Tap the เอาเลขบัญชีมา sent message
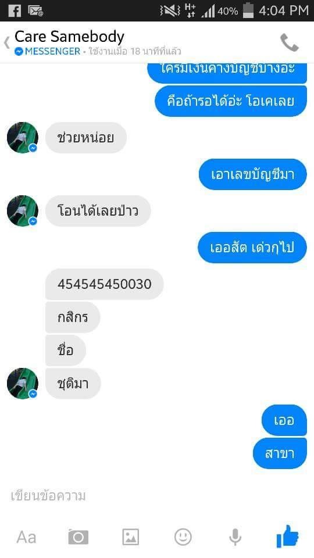Image resolution: width=314 pixels, height=558 pixels. tap(253, 174)
